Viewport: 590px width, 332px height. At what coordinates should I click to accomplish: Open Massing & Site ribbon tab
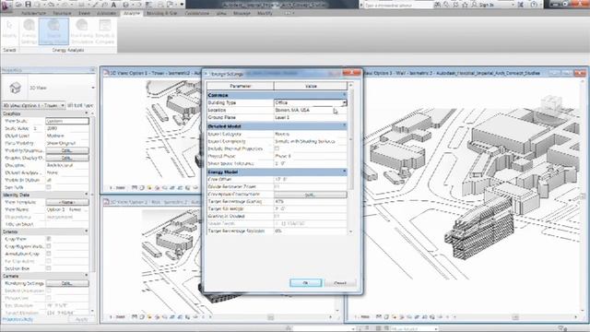(x=162, y=13)
